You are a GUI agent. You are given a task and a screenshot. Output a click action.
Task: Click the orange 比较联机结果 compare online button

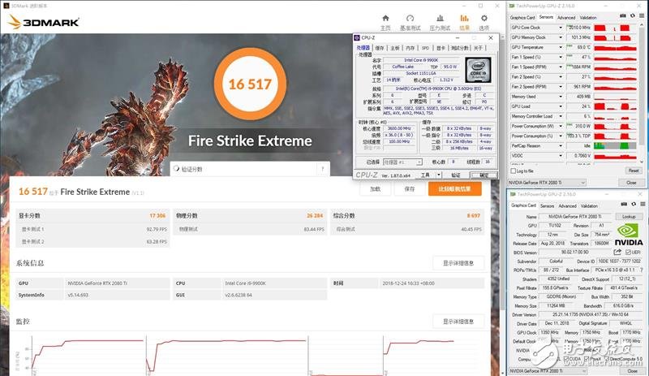coord(454,189)
